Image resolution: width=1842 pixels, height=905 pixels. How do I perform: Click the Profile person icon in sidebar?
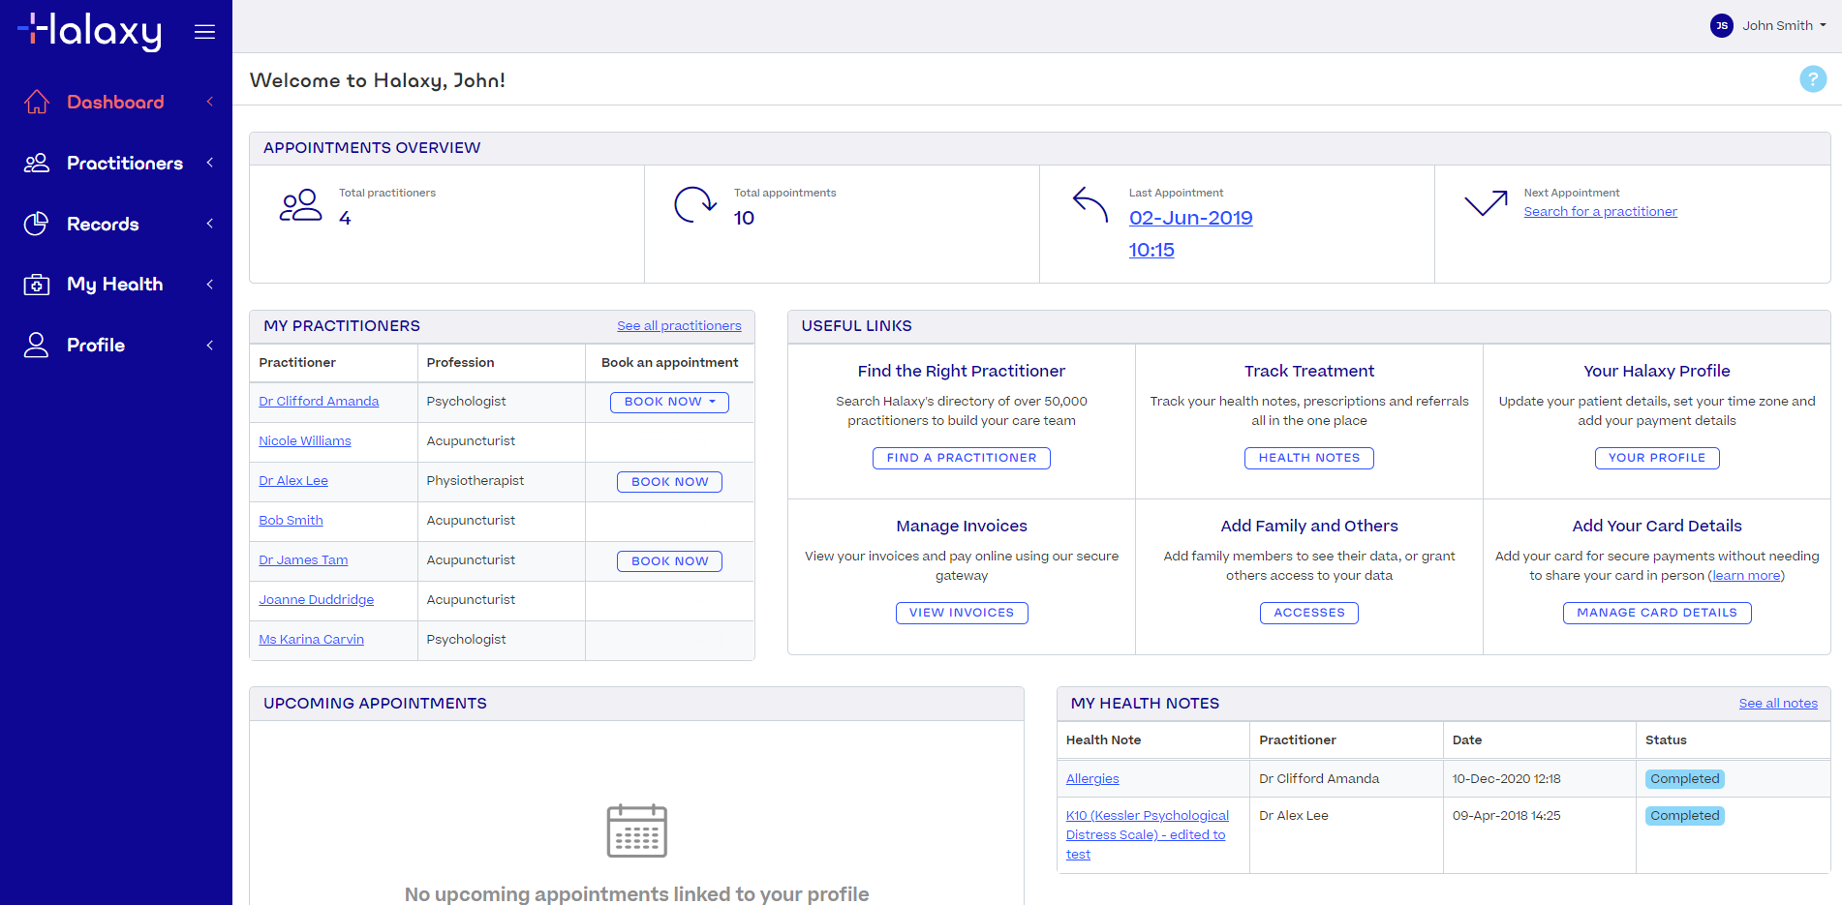click(x=36, y=344)
